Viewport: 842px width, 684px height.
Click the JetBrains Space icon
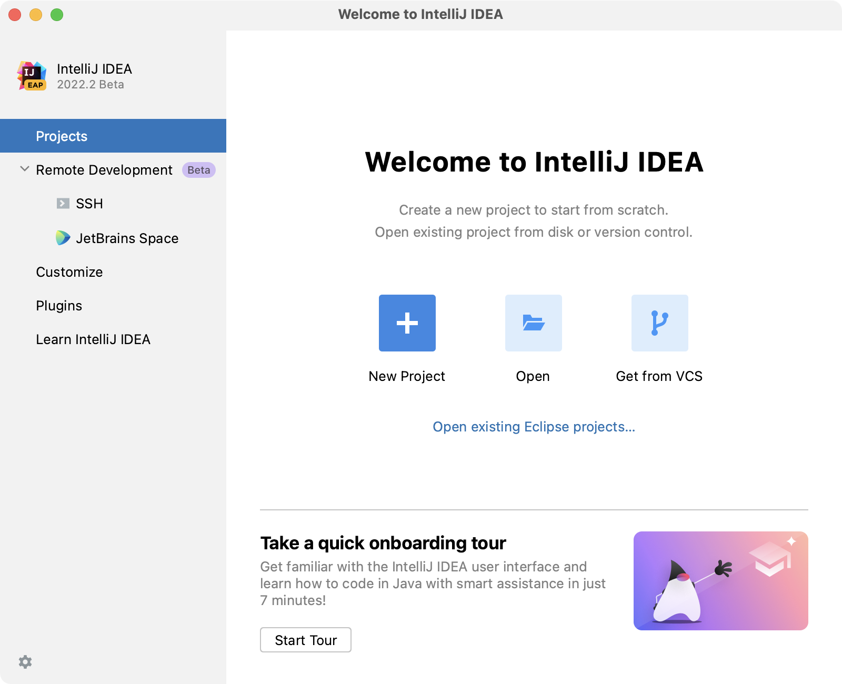point(63,238)
